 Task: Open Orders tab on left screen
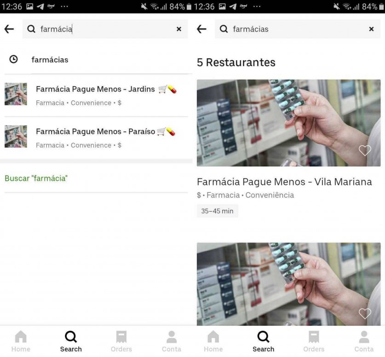click(121, 341)
